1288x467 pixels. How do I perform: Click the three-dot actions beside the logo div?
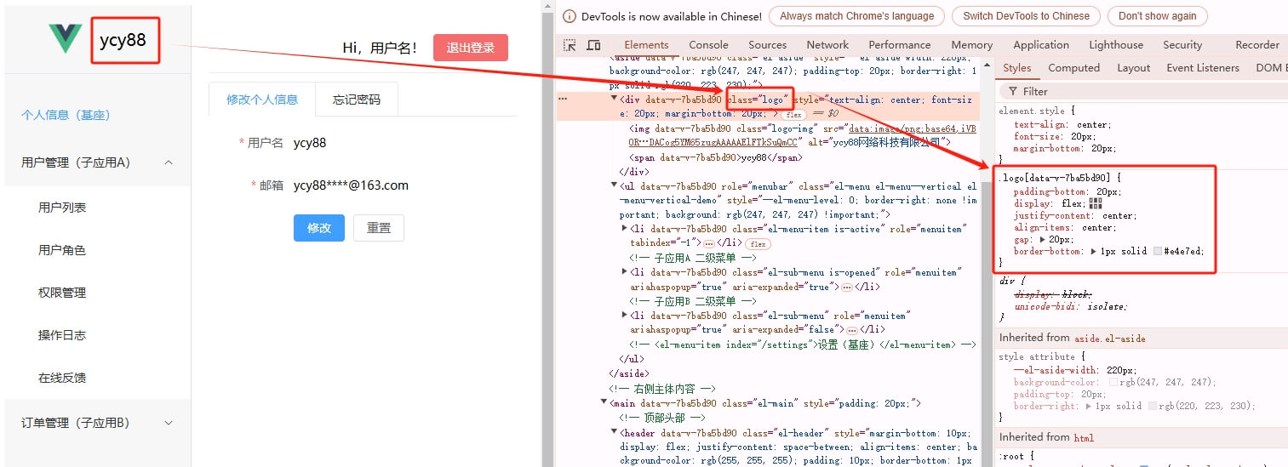tap(562, 100)
